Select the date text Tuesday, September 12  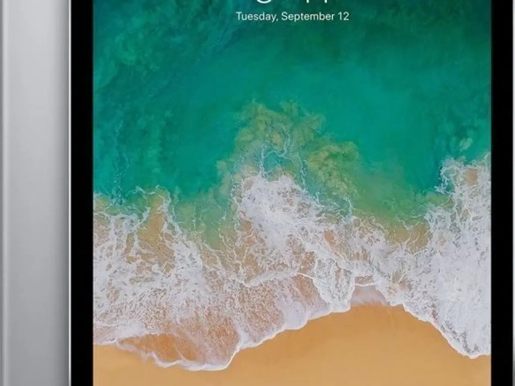(293, 17)
